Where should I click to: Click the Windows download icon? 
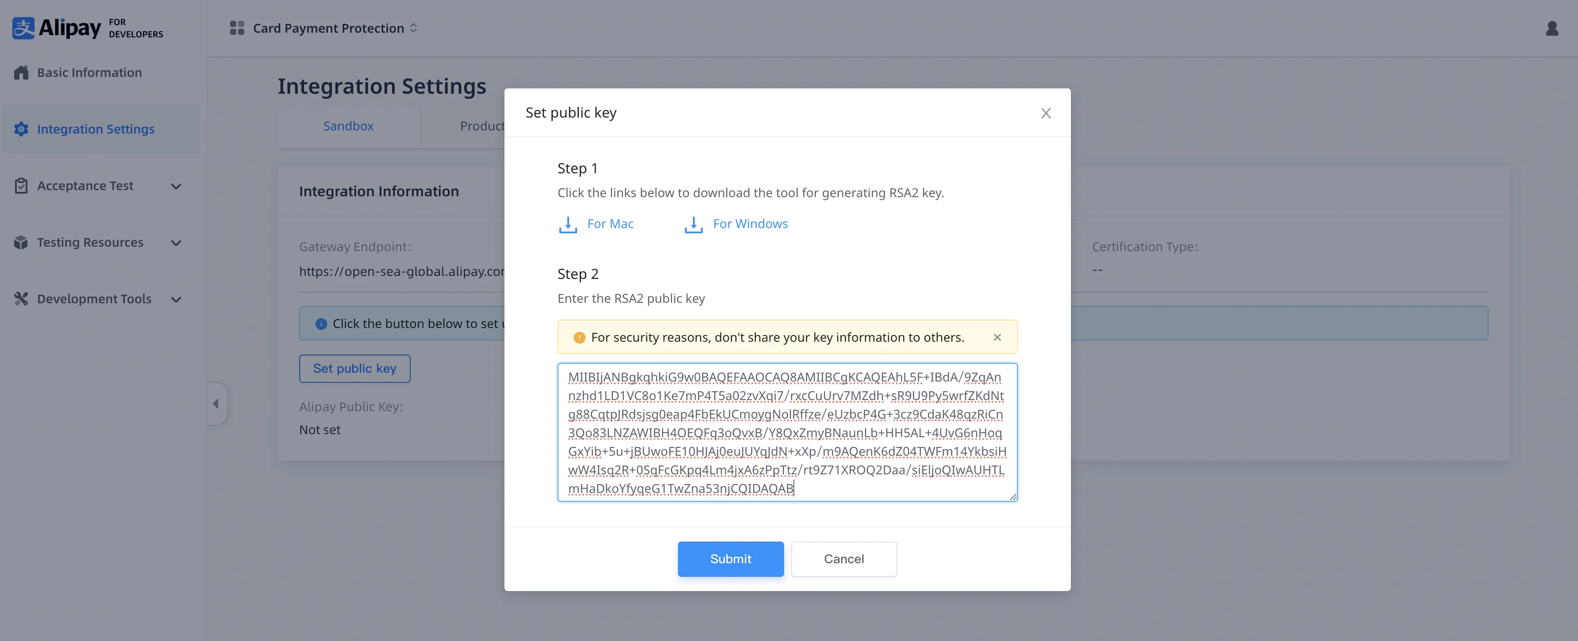(x=693, y=224)
